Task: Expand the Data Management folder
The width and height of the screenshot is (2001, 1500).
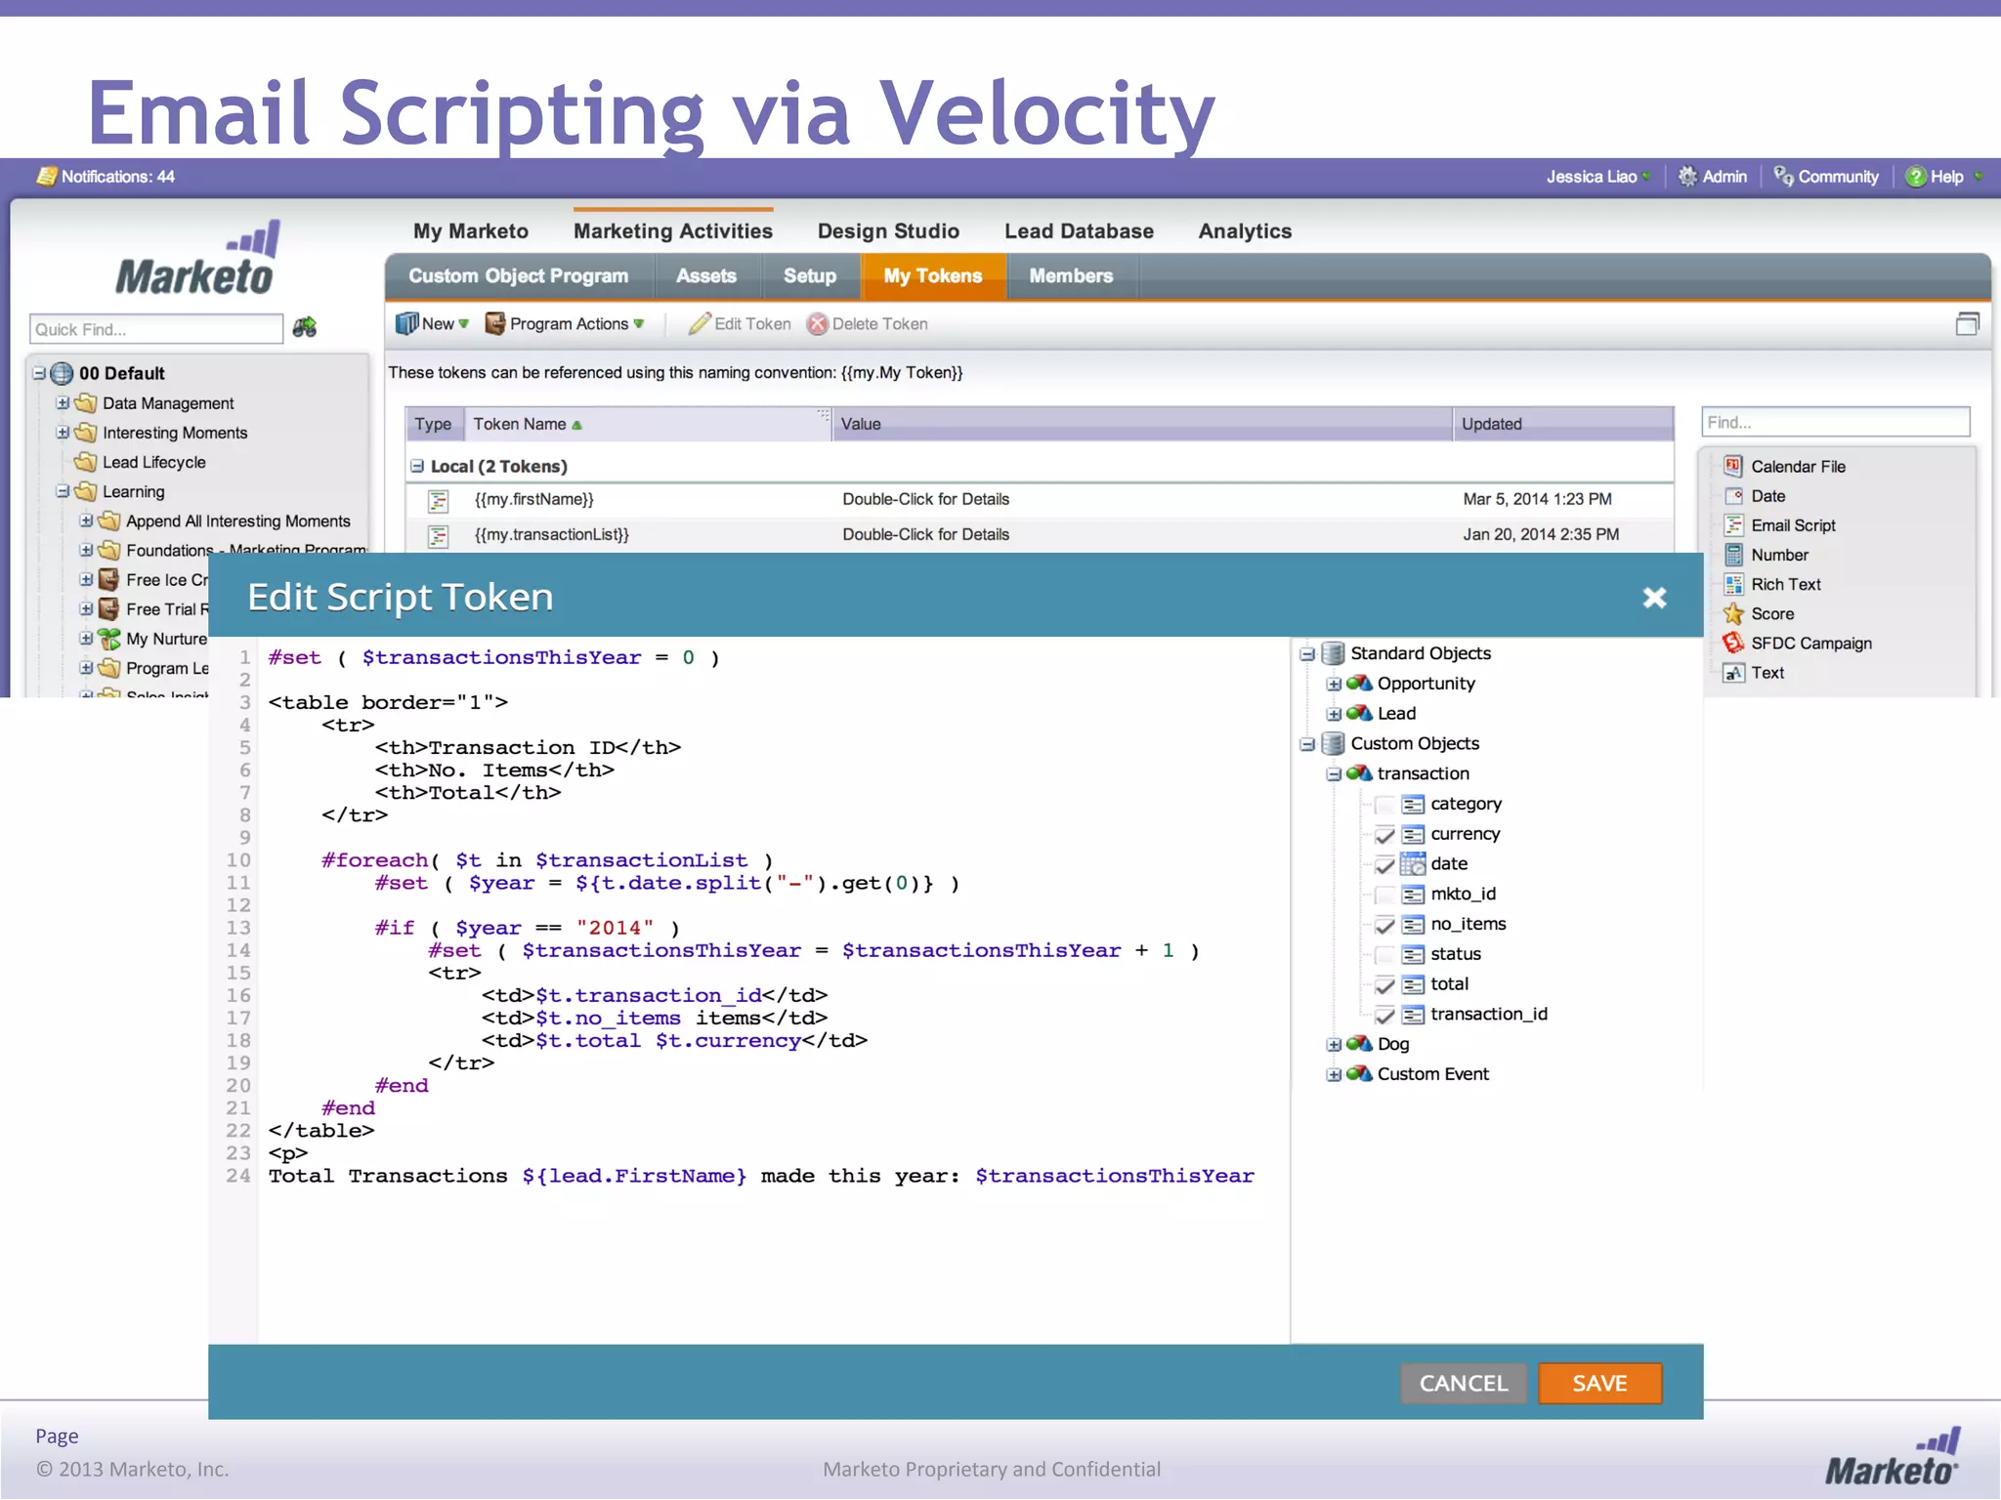Action: tap(63, 402)
